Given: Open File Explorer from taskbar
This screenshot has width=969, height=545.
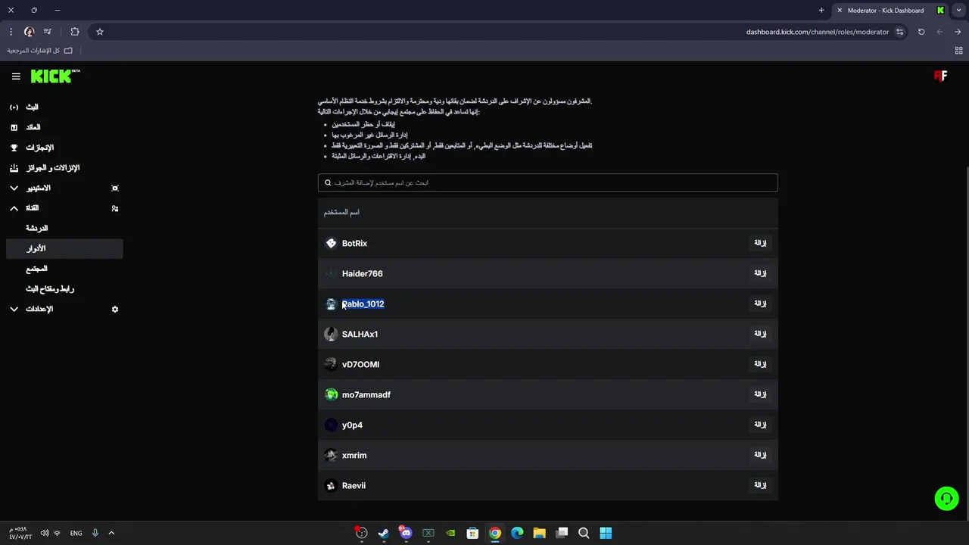Looking at the screenshot, I should (x=539, y=533).
